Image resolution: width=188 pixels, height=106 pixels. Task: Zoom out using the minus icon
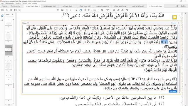click(85, 10)
